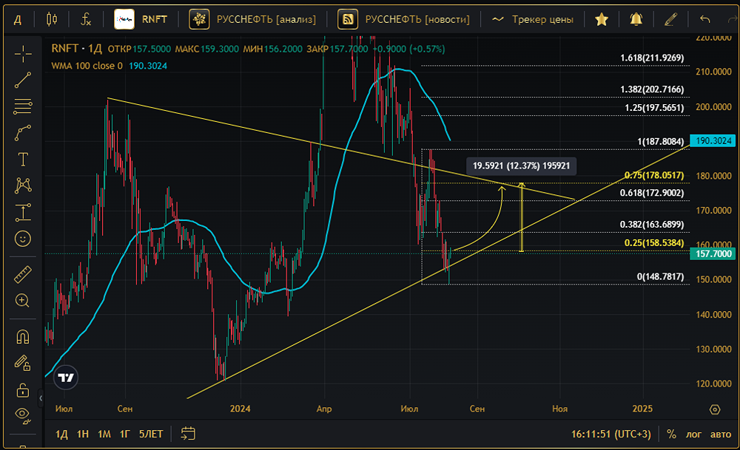Click the WMA 100 close 0 indicator legend
The image size is (740, 450).
[87, 66]
